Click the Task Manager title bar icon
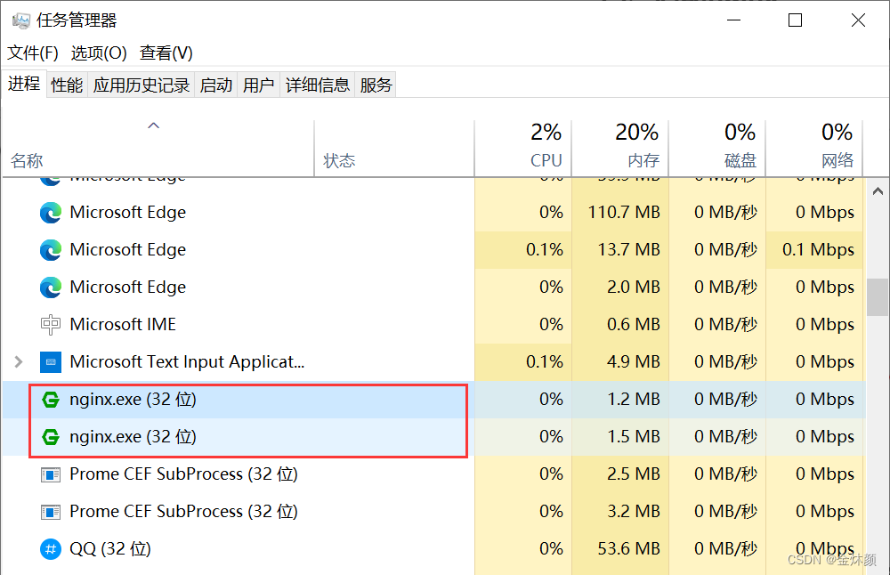This screenshot has width=890, height=575. pyautogui.click(x=20, y=20)
